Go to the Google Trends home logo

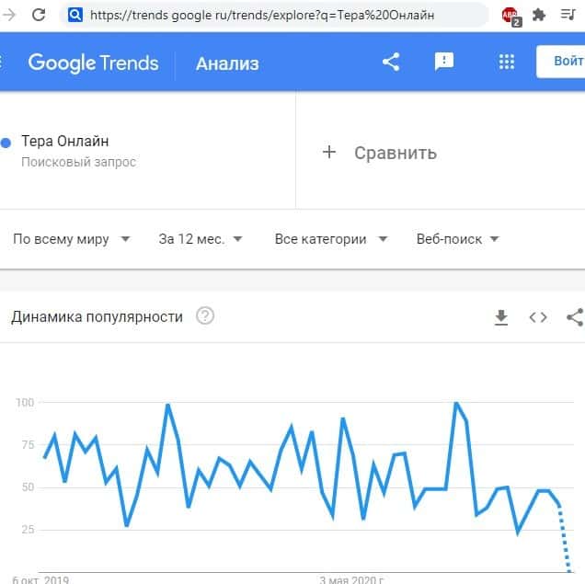pos(93,63)
